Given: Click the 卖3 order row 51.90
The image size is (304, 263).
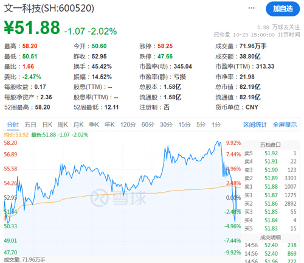Looking at the screenshot, I should (271, 170).
